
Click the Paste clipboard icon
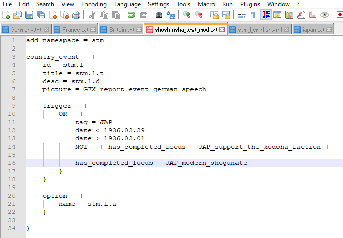point(116,15)
